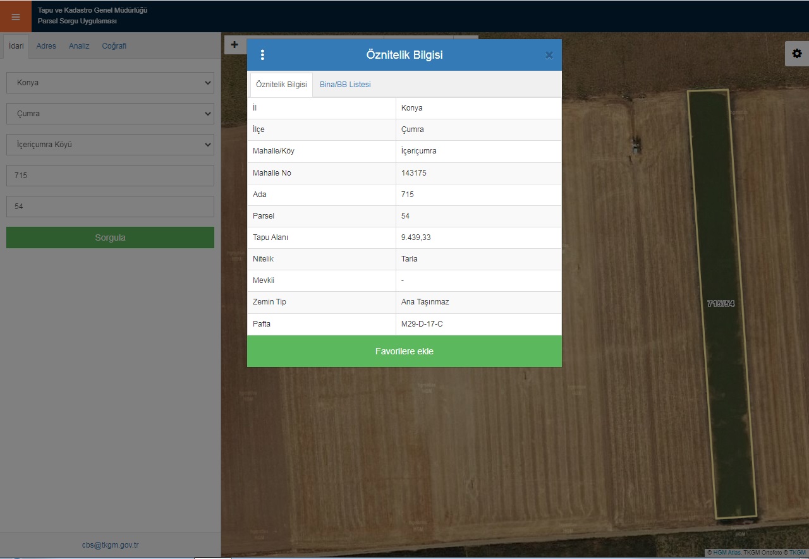Image resolution: width=809 pixels, height=559 pixels.
Task: Expand the İçeriçumra Köyü neighborhood dropdown
Action: pyautogui.click(x=110, y=145)
